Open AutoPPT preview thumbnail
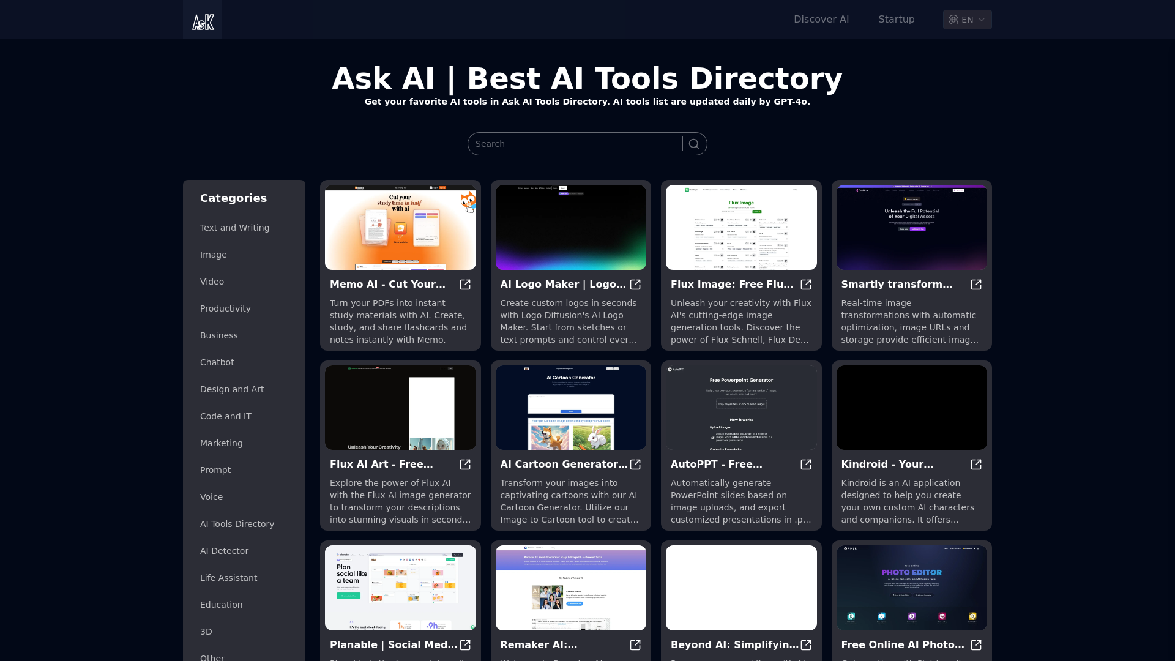The height and width of the screenshot is (661, 1175). click(x=741, y=408)
